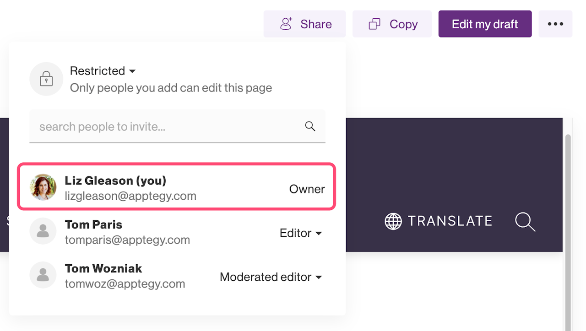586x331 pixels.
Task: Click Liz Gleason's email address
Action: coord(130,196)
